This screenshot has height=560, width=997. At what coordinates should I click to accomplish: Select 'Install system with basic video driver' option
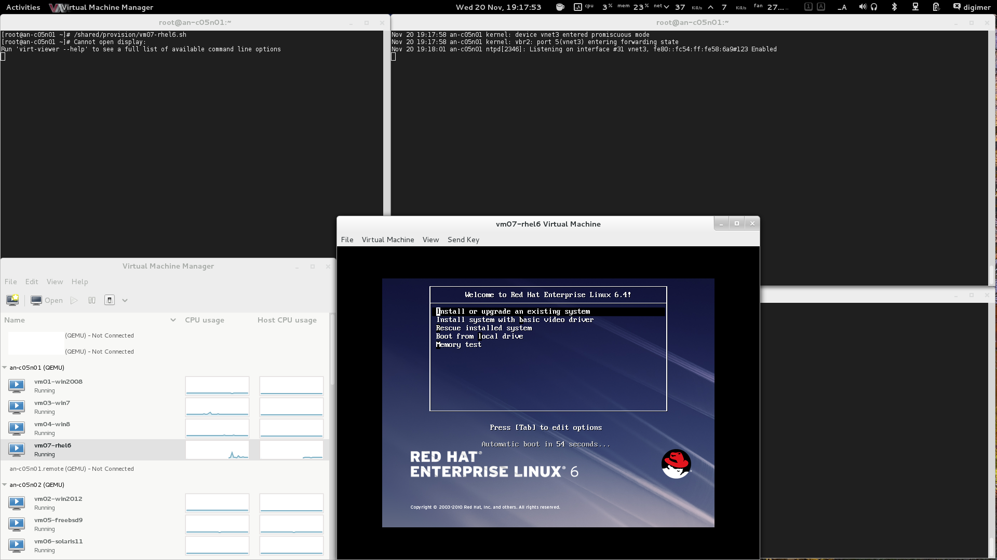tap(515, 320)
